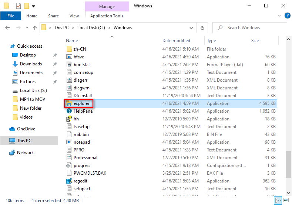Click the regedit application icon
The height and width of the screenshot is (205, 292).
click(x=69, y=181)
